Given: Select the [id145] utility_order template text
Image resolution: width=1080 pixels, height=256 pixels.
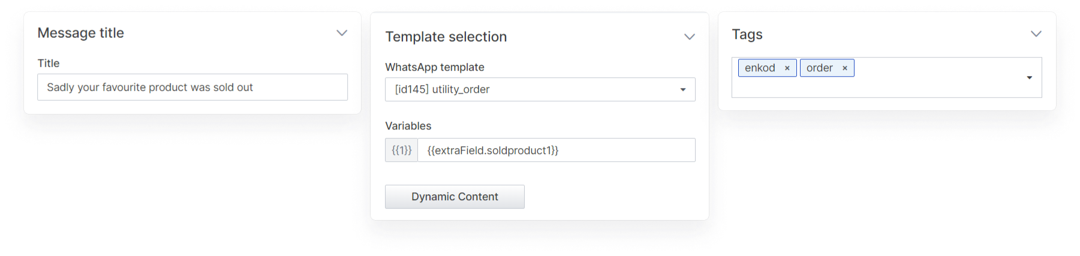Looking at the screenshot, I should (x=442, y=89).
